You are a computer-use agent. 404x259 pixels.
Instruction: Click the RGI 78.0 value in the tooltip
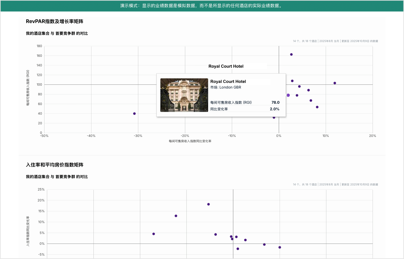pos(275,102)
